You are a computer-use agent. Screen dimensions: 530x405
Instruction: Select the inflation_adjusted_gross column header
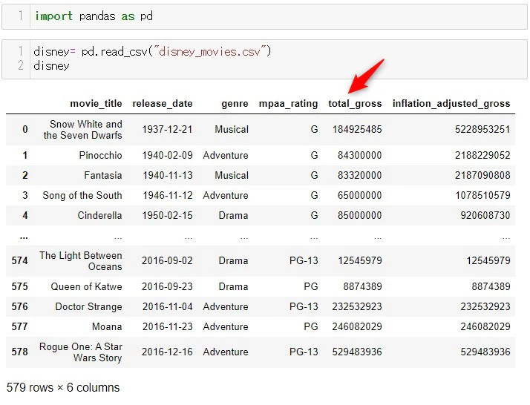[451, 103]
